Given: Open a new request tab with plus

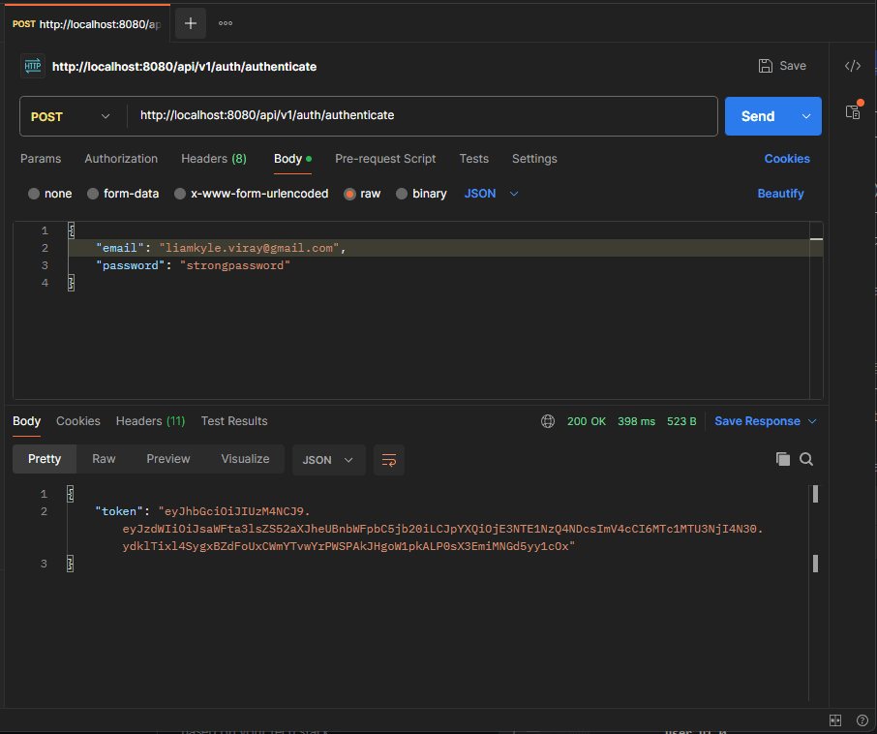Looking at the screenshot, I should point(190,22).
